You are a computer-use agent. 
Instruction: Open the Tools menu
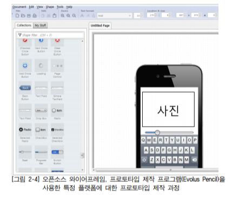[x=60, y=7]
